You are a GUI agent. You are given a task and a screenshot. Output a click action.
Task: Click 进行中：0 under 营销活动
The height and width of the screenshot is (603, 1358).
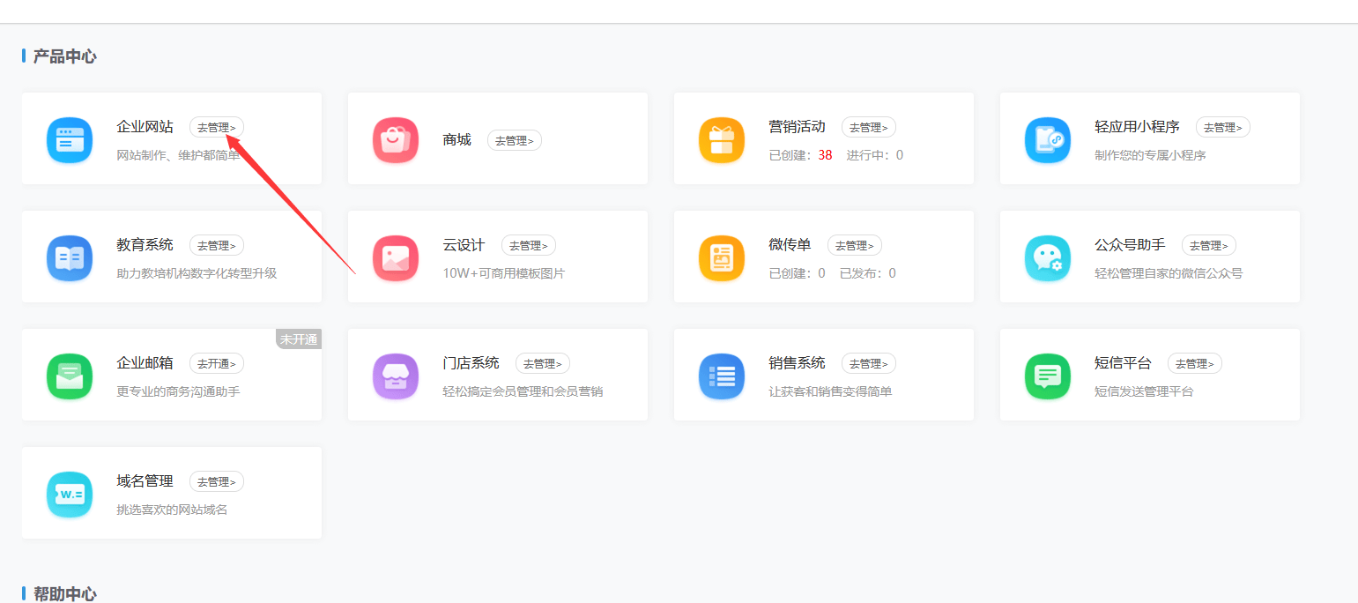pyautogui.click(x=875, y=155)
